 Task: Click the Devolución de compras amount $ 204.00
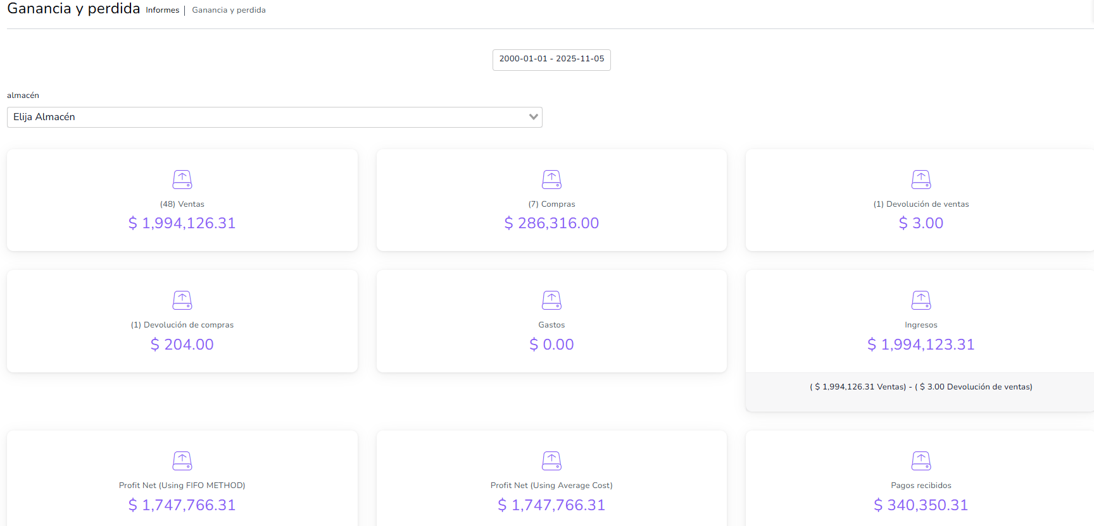[182, 345]
